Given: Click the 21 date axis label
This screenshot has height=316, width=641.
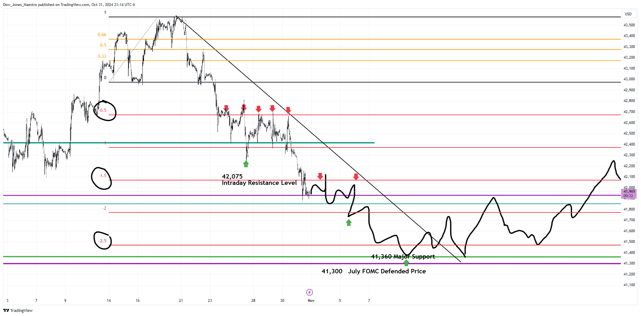Looking at the screenshot, I should tap(181, 301).
